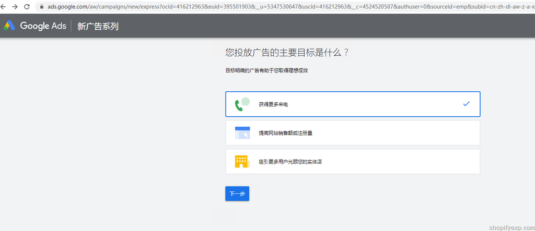The height and width of the screenshot is (231, 535).
Task: Click the shopifyexp.com watermark text
Action: 510,226
